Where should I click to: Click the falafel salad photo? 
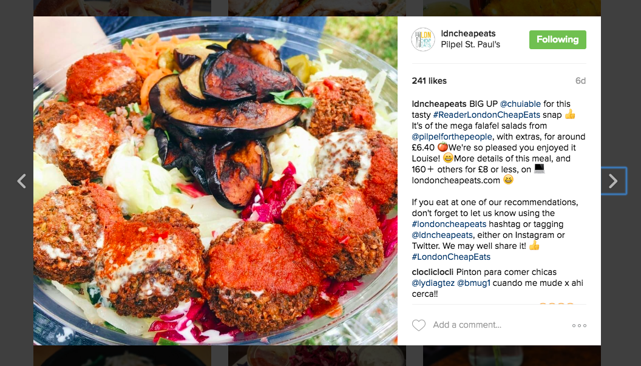(x=215, y=181)
